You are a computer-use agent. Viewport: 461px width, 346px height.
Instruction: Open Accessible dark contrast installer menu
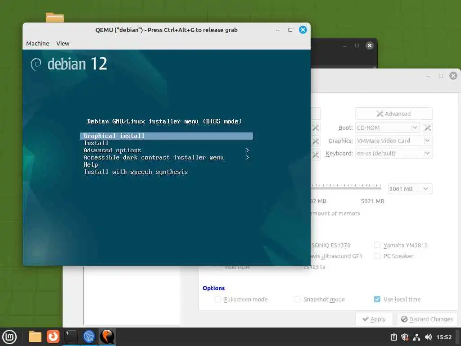pyautogui.click(x=167, y=157)
